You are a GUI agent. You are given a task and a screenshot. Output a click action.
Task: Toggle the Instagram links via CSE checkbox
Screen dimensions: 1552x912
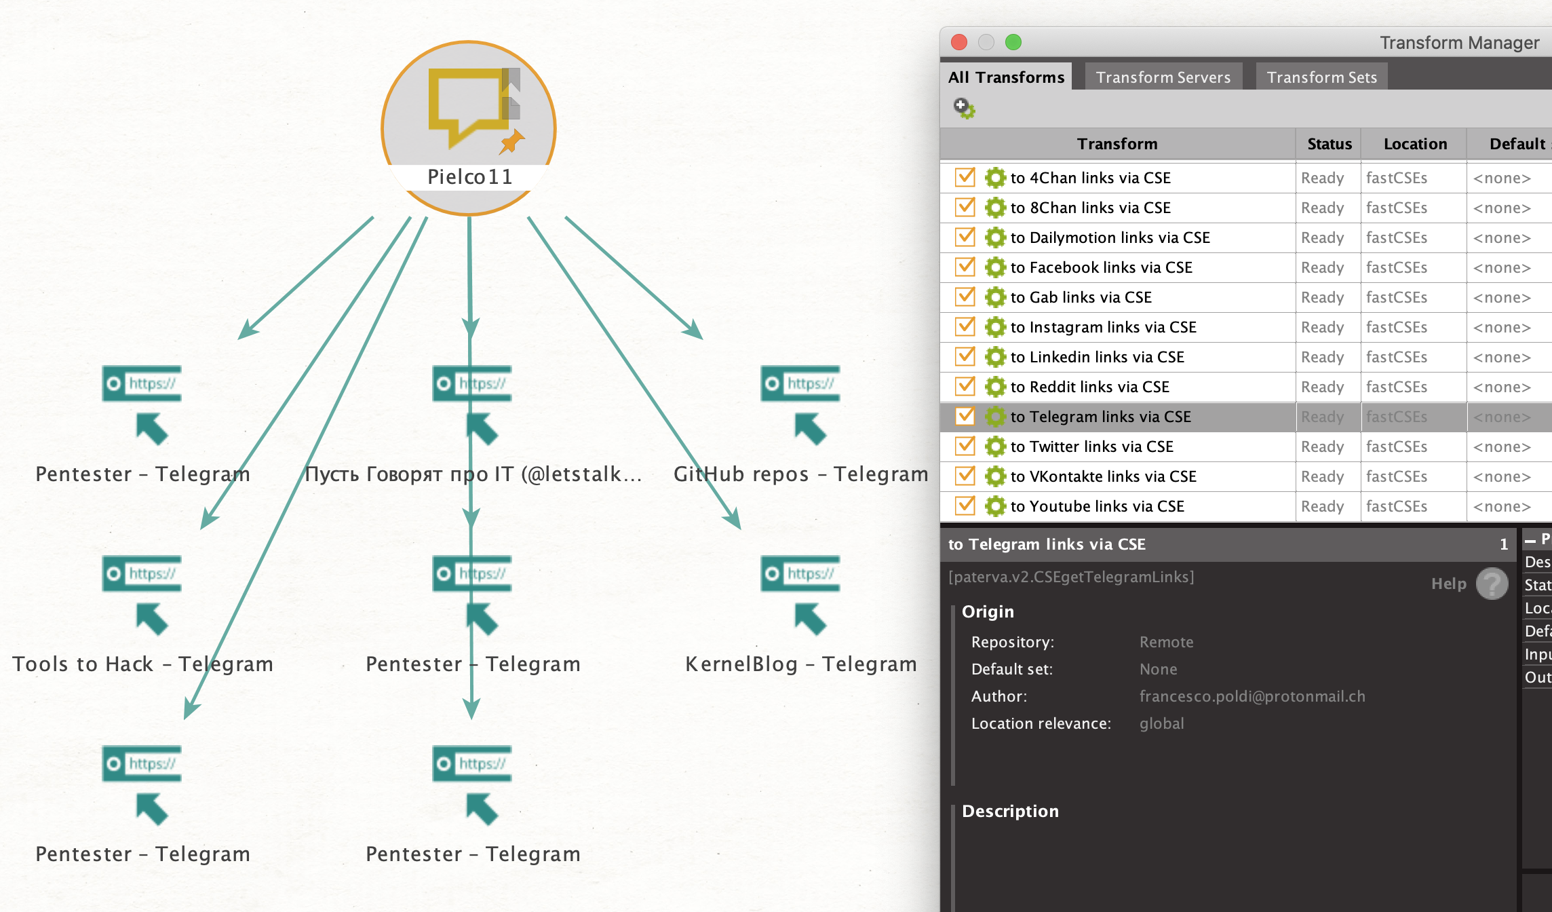pyautogui.click(x=965, y=326)
